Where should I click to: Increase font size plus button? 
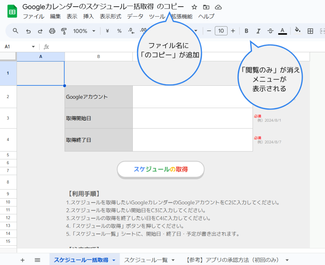[x=233, y=31]
